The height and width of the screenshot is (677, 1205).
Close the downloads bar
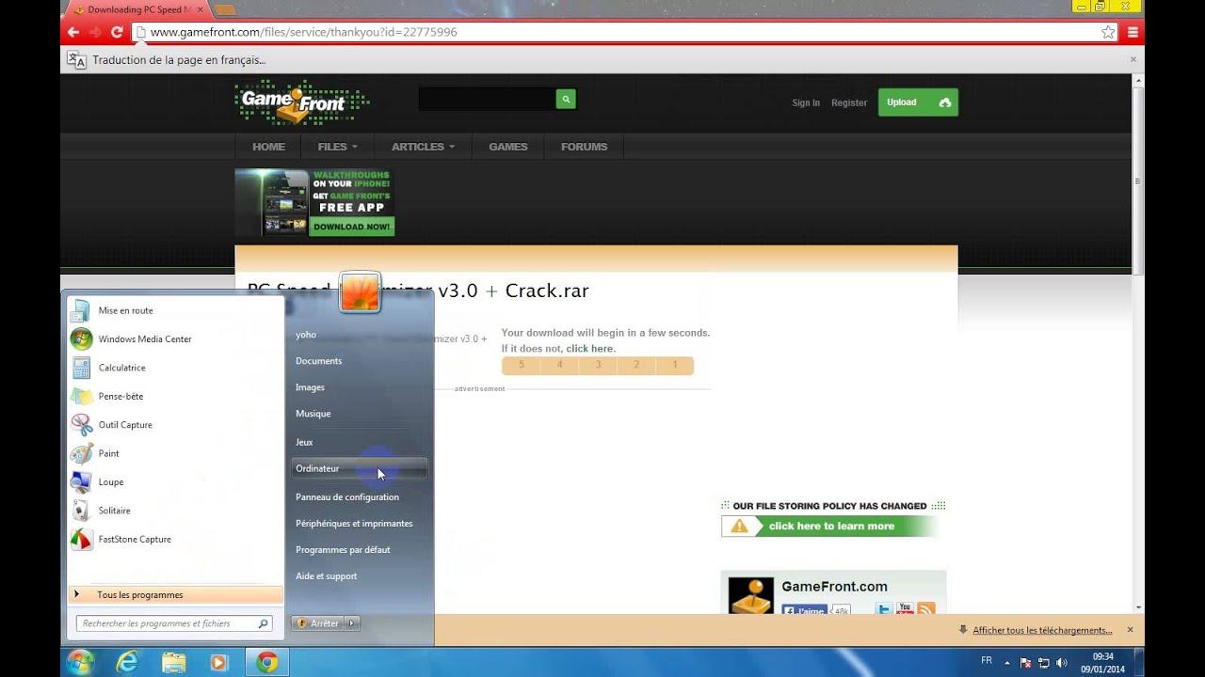(1130, 630)
